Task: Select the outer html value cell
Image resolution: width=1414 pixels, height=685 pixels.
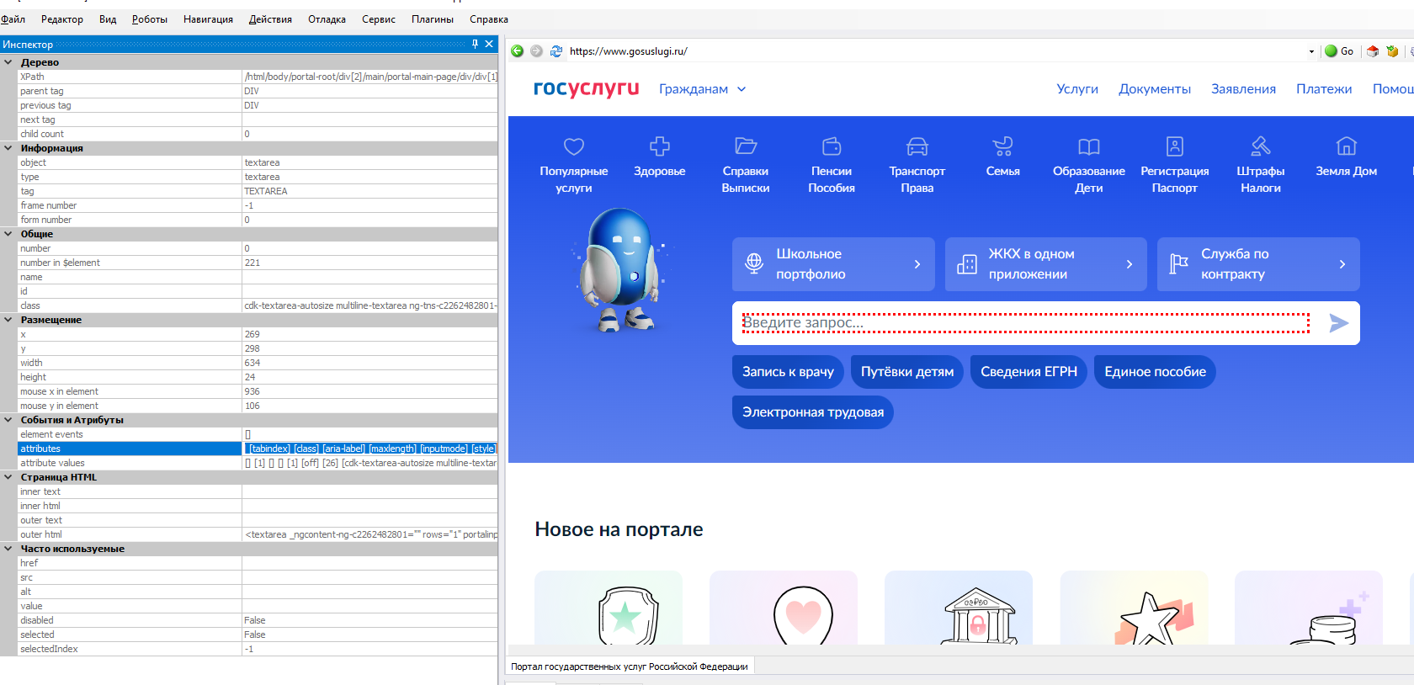Action: pyautogui.click(x=370, y=534)
